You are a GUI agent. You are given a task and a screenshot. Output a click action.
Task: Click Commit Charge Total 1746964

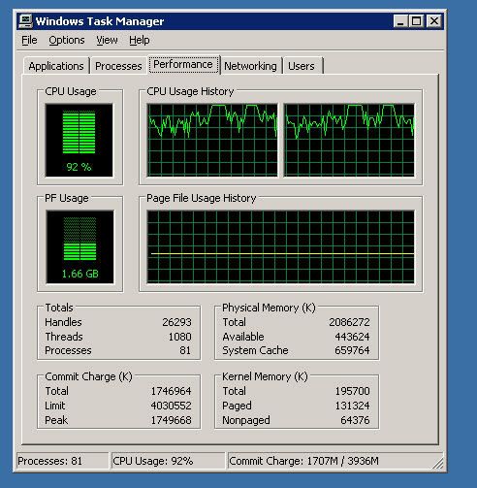tap(171, 391)
